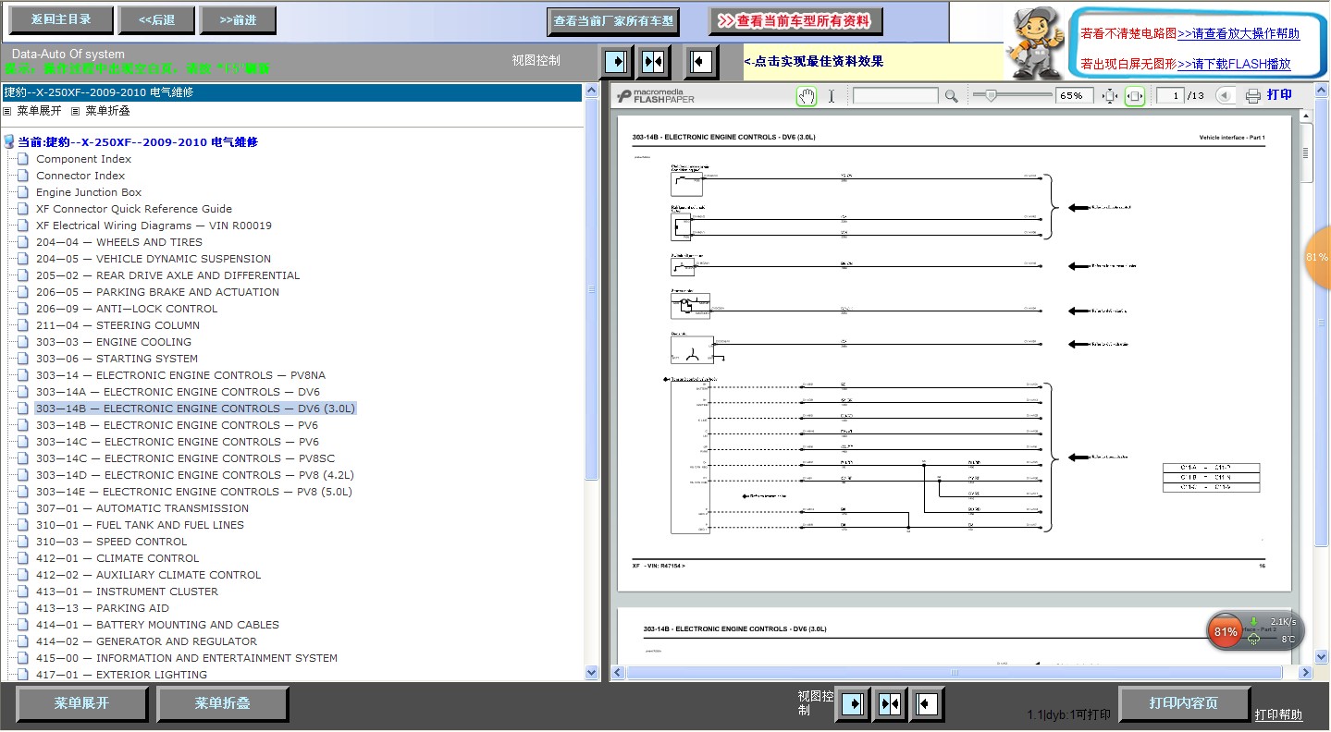This screenshot has height=732, width=1331.
Task: Open Component Index in the tree
Action: coord(84,159)
